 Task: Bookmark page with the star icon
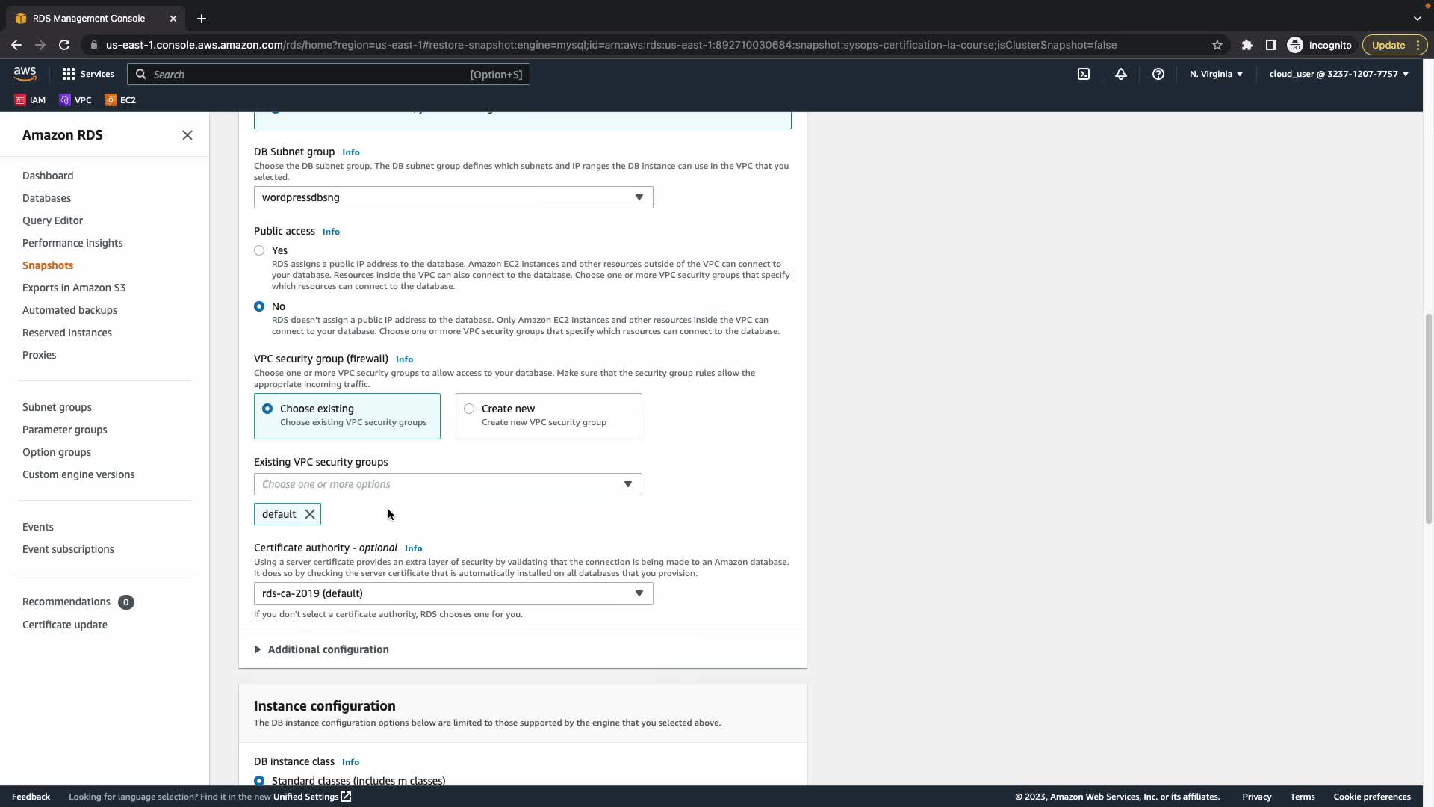[1217, 45]
